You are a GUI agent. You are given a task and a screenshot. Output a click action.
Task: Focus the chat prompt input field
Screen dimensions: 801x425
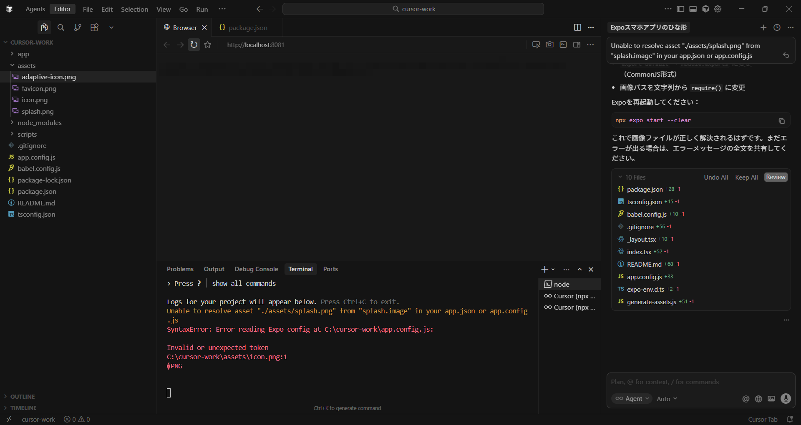pos(701,382)
